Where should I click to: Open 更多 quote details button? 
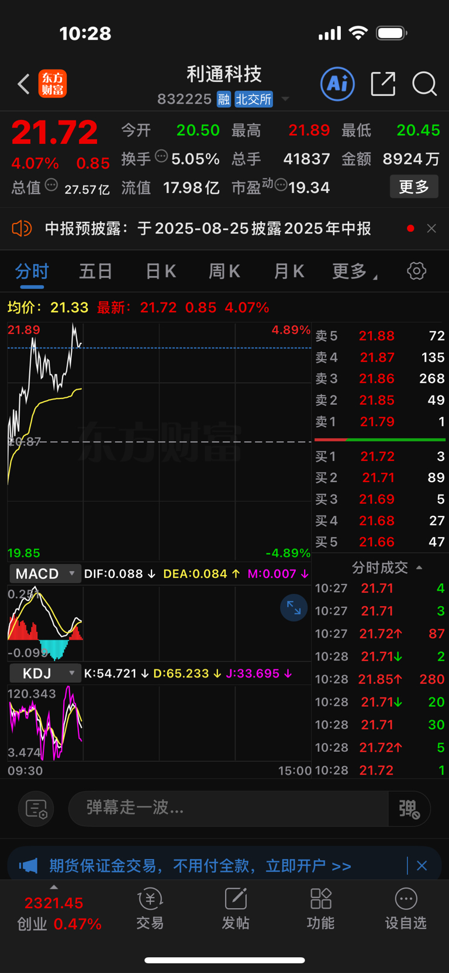(x=414, y=187)
